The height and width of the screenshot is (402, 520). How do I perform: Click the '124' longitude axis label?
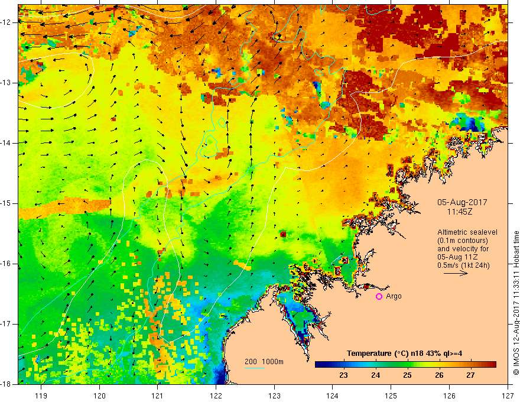coord(333,395)
